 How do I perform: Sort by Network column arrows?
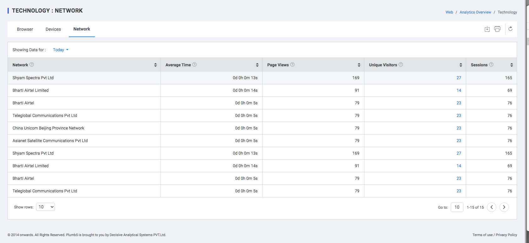point(155,65)
